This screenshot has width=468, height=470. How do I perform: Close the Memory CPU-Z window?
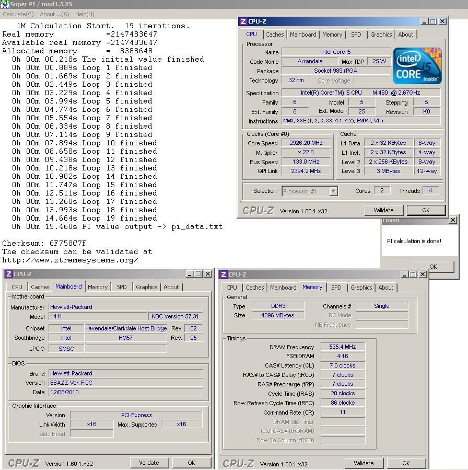(x=423, y=274)
